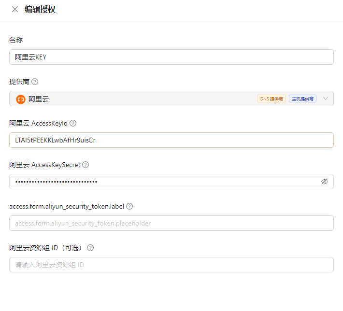The height and width of the screenshot is (311, 343).
Task: Click the AccessKeyId input field
Action: (171, 140)
